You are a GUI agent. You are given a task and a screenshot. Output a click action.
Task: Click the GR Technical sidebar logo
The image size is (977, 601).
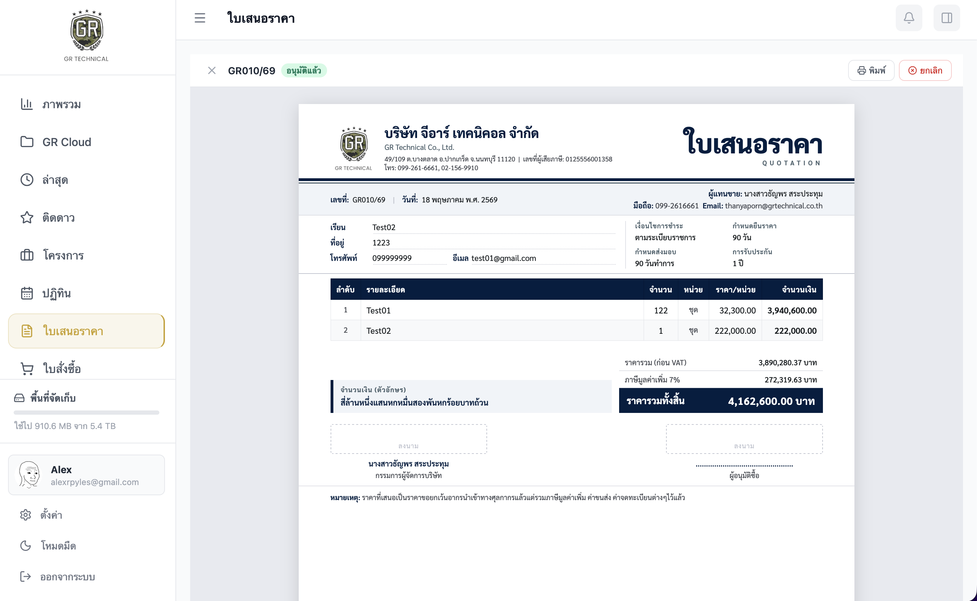point(86,35)
